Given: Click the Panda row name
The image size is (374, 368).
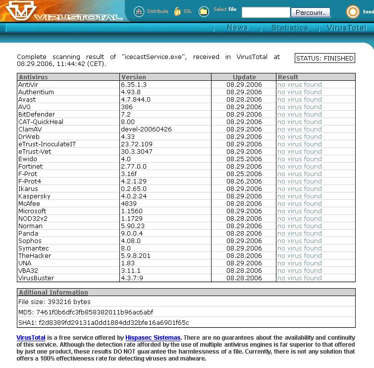Looking at the screenshot, I should coord(28,233).
